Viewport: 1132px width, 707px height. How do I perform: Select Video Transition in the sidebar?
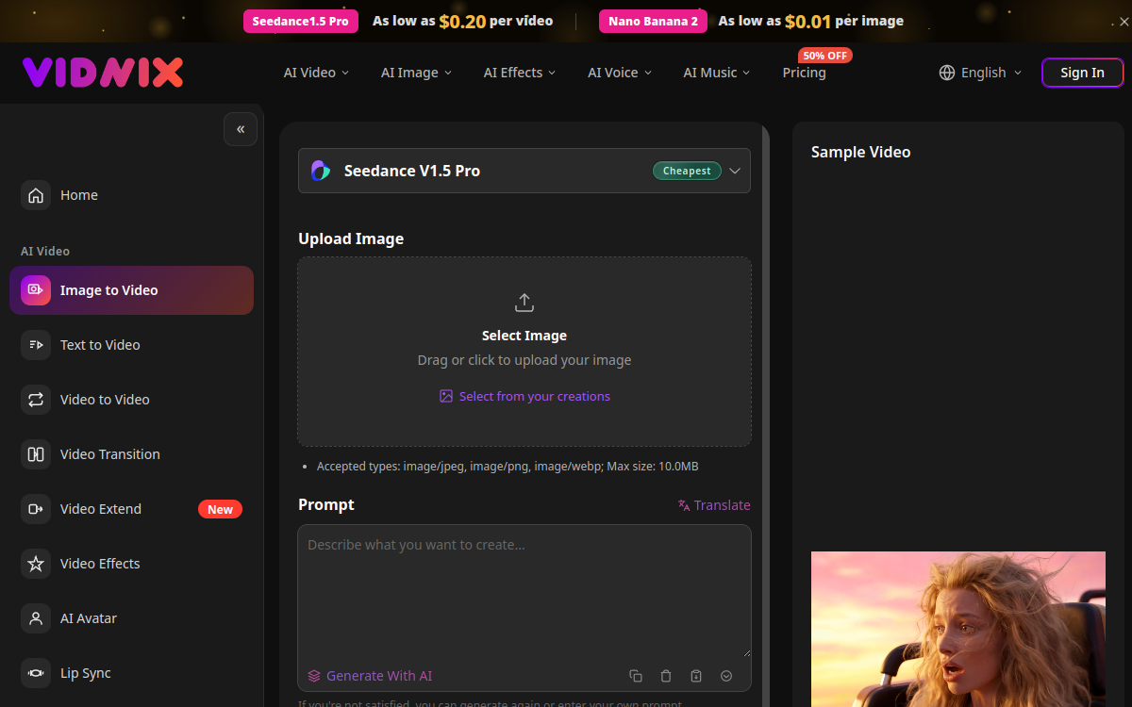[132, 454]
